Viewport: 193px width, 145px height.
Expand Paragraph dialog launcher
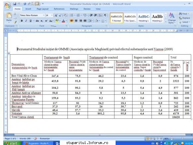click(x=106, y=26)
